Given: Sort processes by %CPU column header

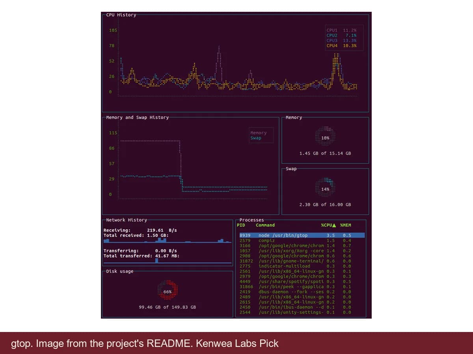Looking at the screenshot, I should tap(329, 225).
